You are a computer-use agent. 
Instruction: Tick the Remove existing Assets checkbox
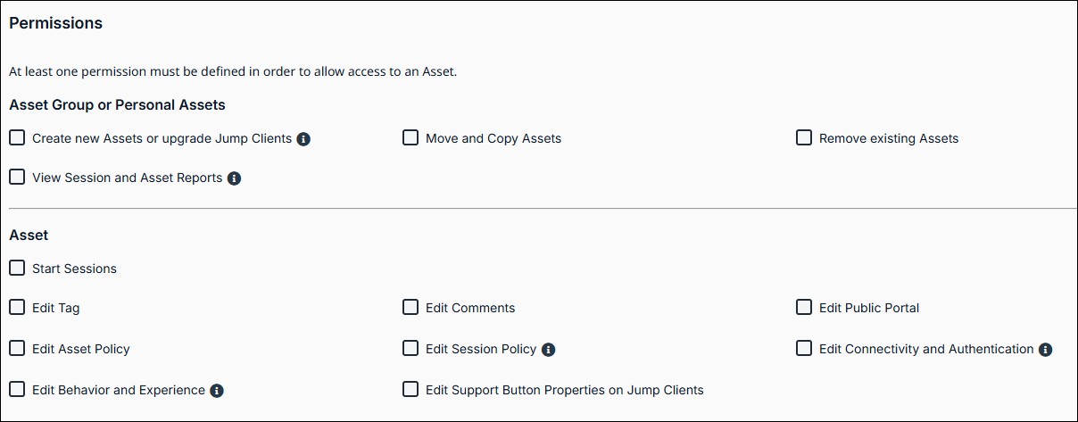[804, 138]
